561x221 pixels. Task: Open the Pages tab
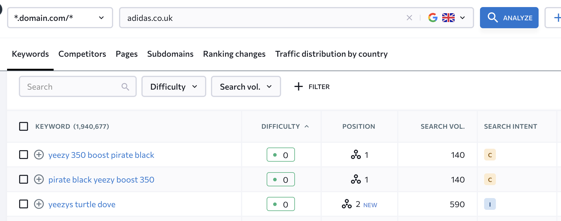pos(127,54)
